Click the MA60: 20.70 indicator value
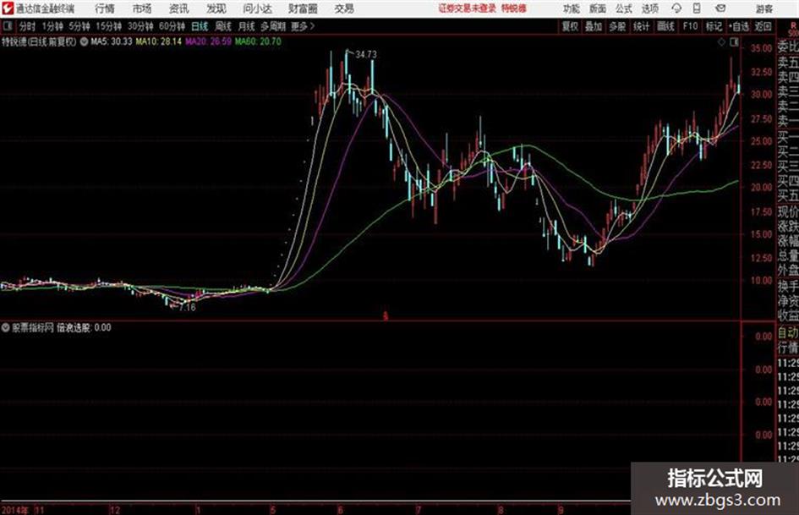The image size is (799, 515). pyautogui.click(x=258, y=41)
